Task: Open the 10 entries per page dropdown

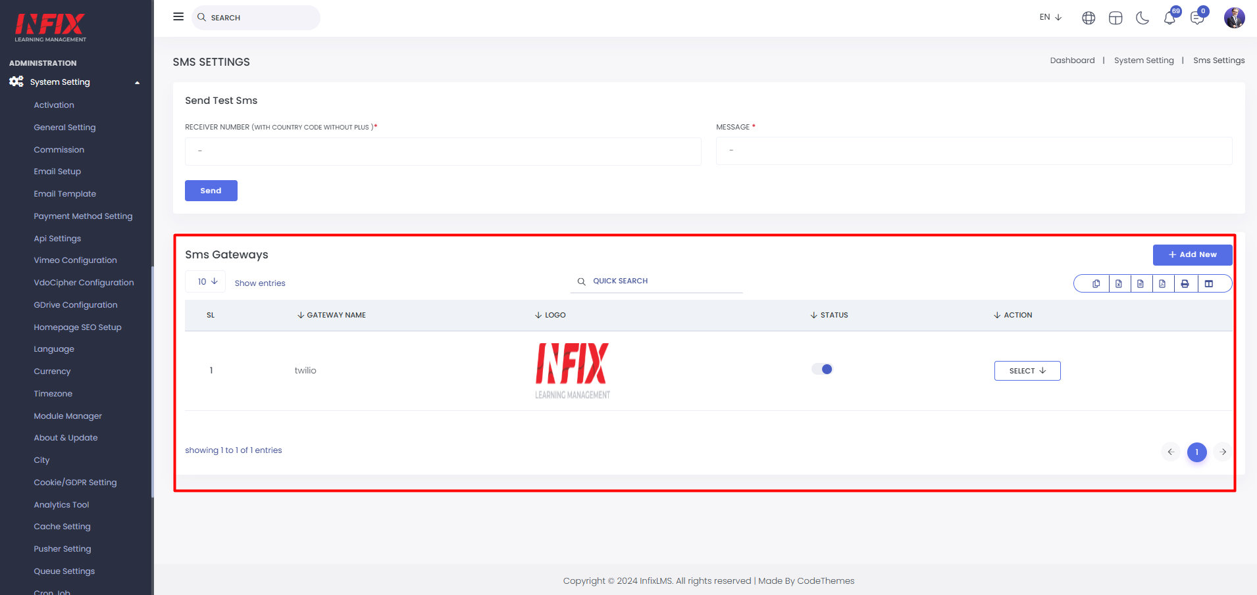Action: (206, 281)
